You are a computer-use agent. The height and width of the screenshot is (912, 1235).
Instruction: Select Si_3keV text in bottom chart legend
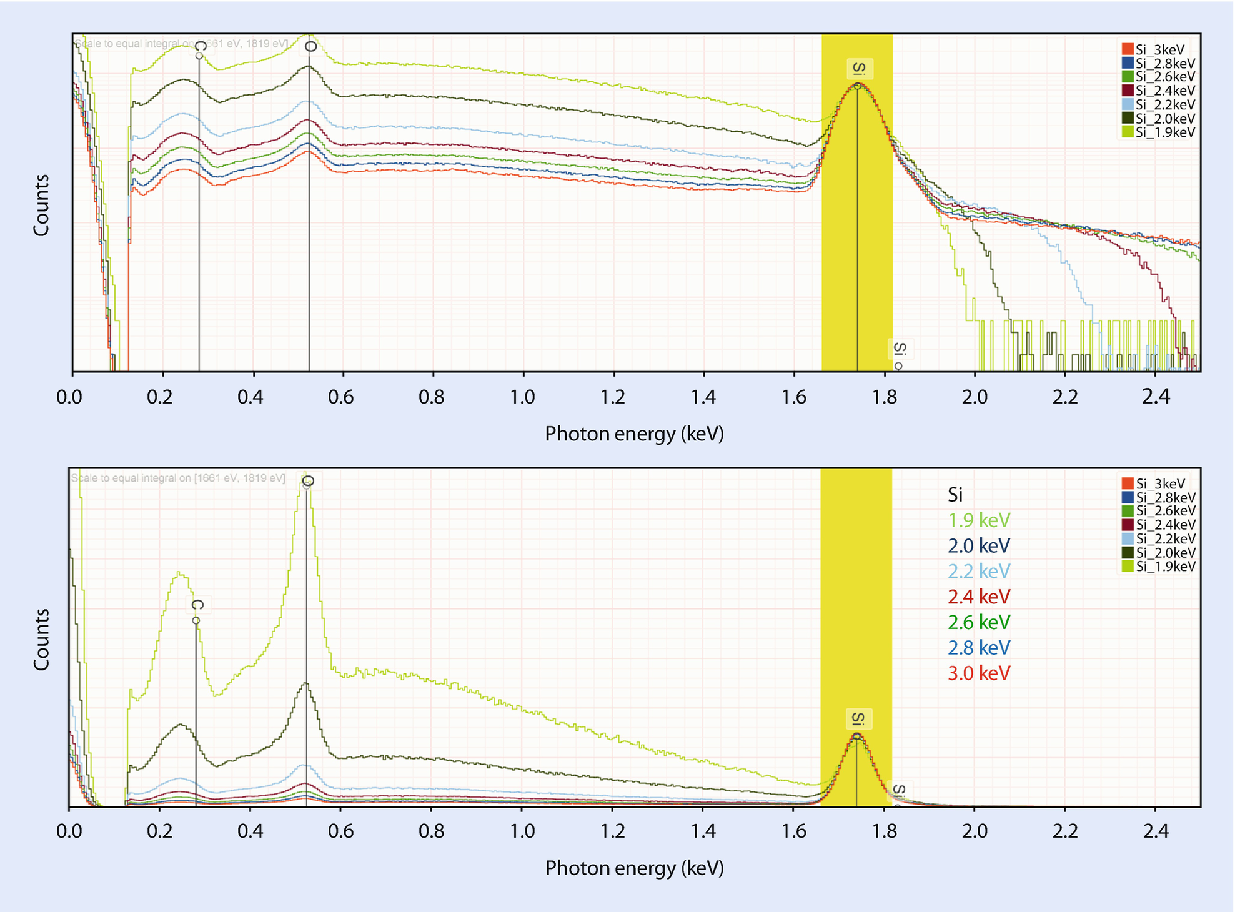pyautogui.click(x=1160, y=484)
